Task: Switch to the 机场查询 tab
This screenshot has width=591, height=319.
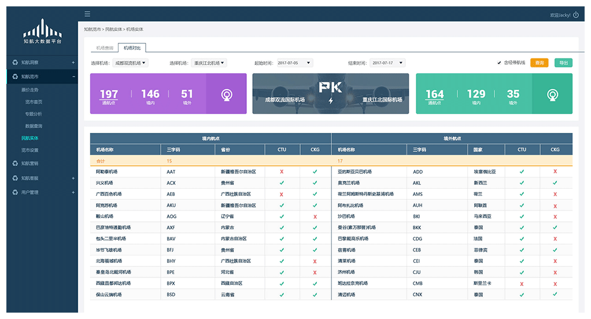Action: coord(105,48)
